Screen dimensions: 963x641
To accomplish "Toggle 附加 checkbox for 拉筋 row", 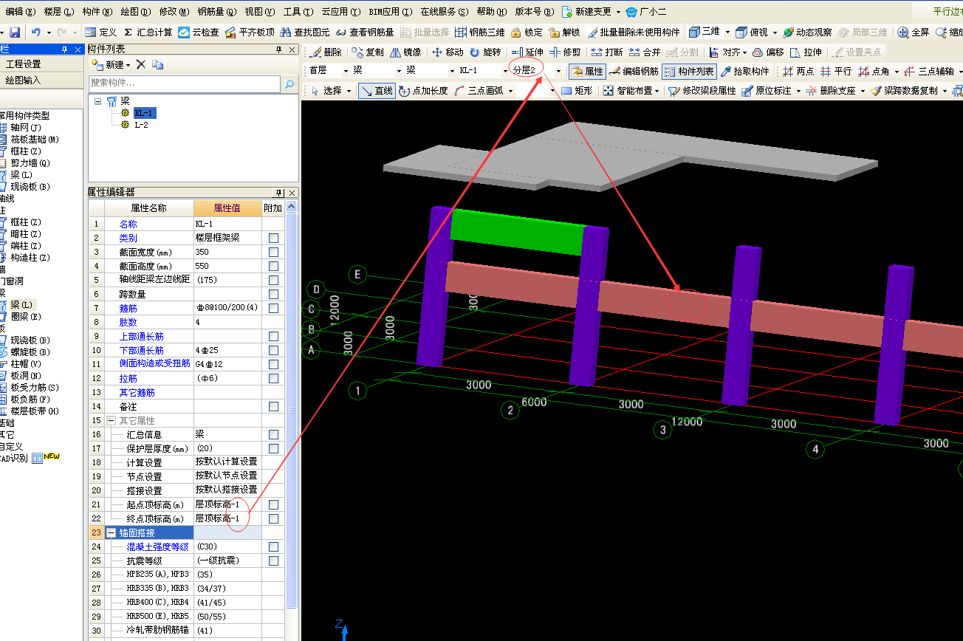I will point(273,378).
